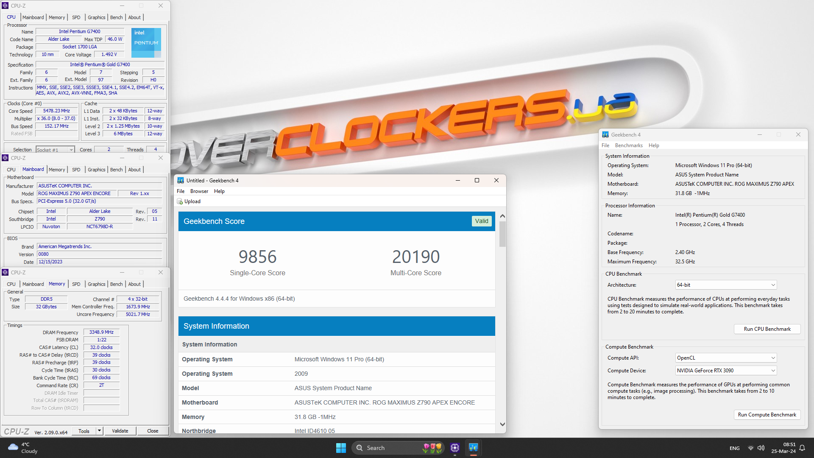Viewport: 814px width, 458px height.
Task: Click DRAM Frequency value 3348.9 MHz
Action: 101,332
